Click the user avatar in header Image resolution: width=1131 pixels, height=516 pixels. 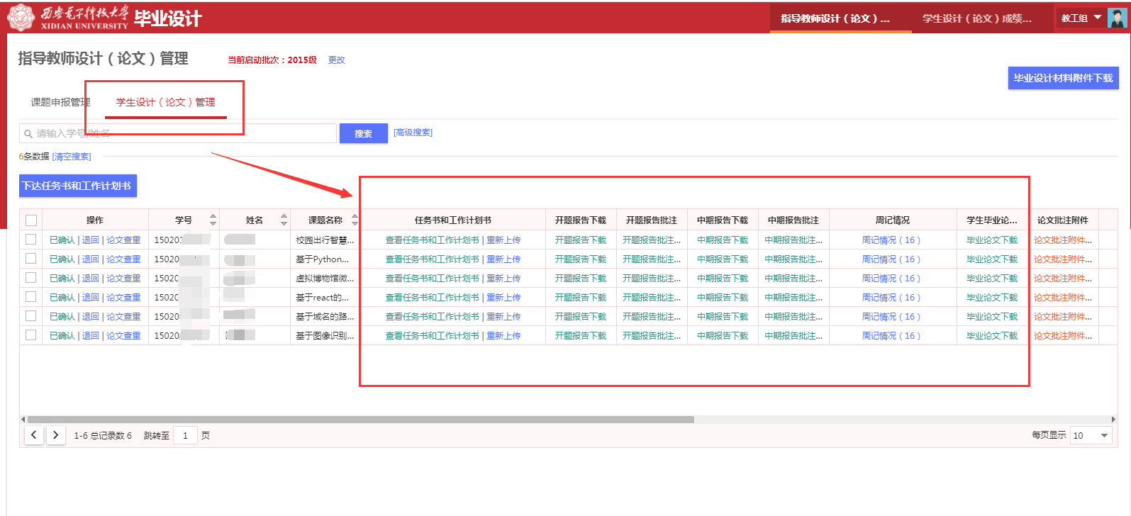click(x=1117, y=18)
